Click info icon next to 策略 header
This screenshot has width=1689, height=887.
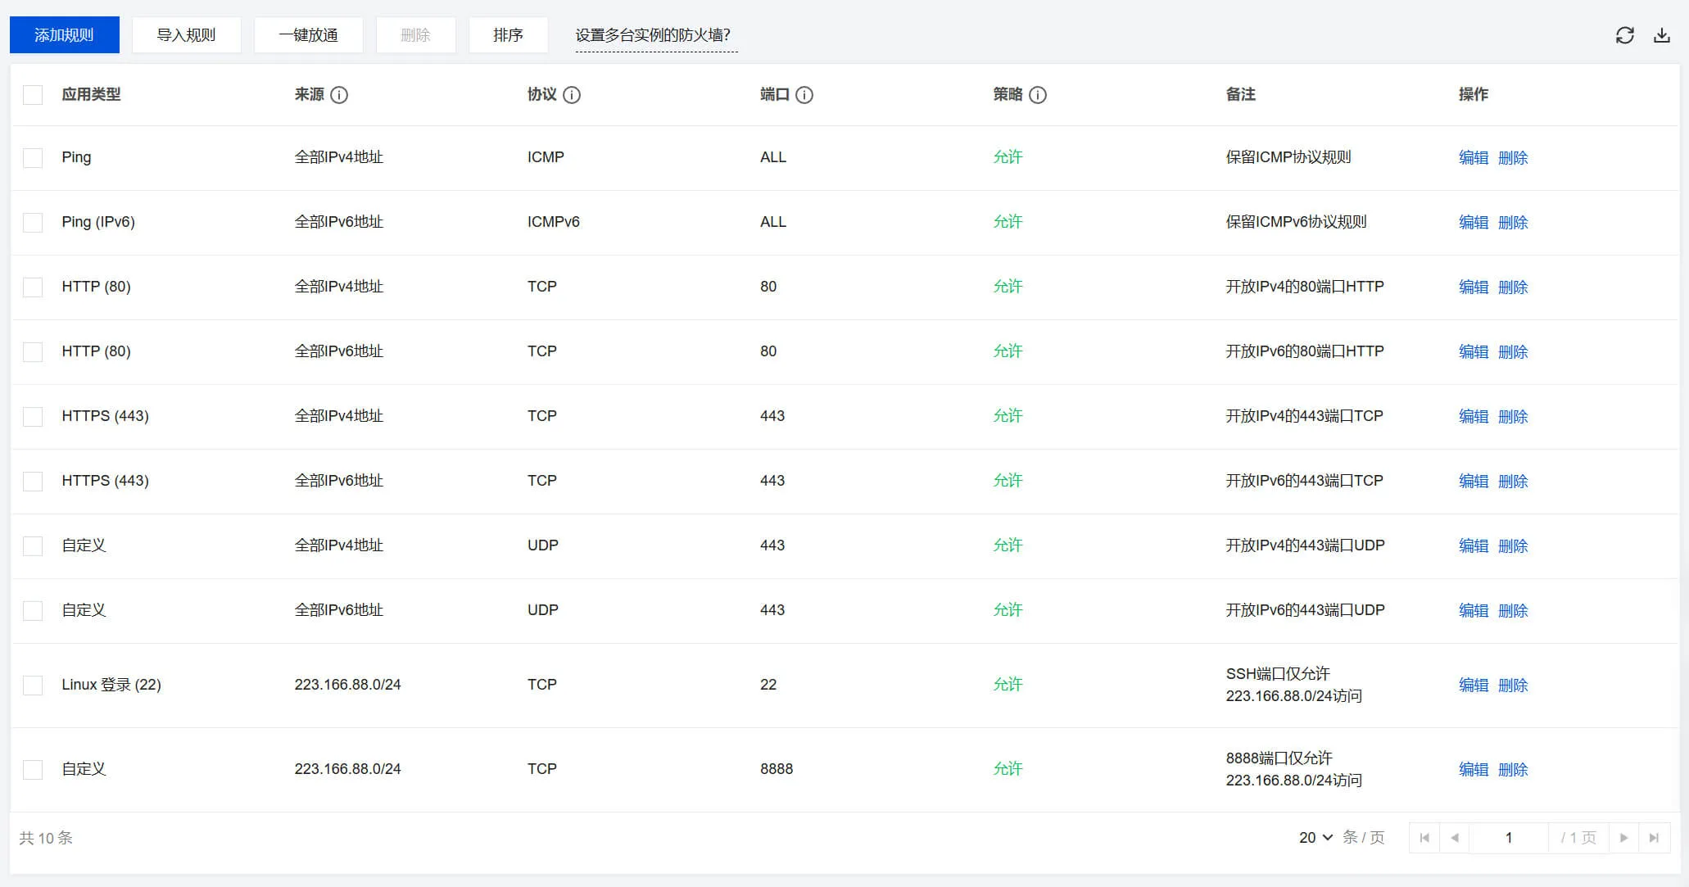[x=1038, y=95]
